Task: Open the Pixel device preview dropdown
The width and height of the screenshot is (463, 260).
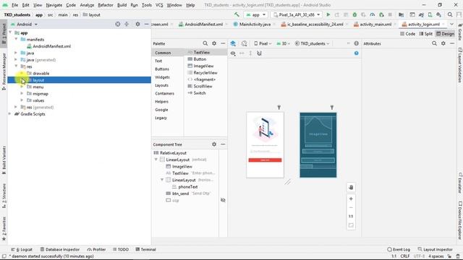Action: [263, 43]
